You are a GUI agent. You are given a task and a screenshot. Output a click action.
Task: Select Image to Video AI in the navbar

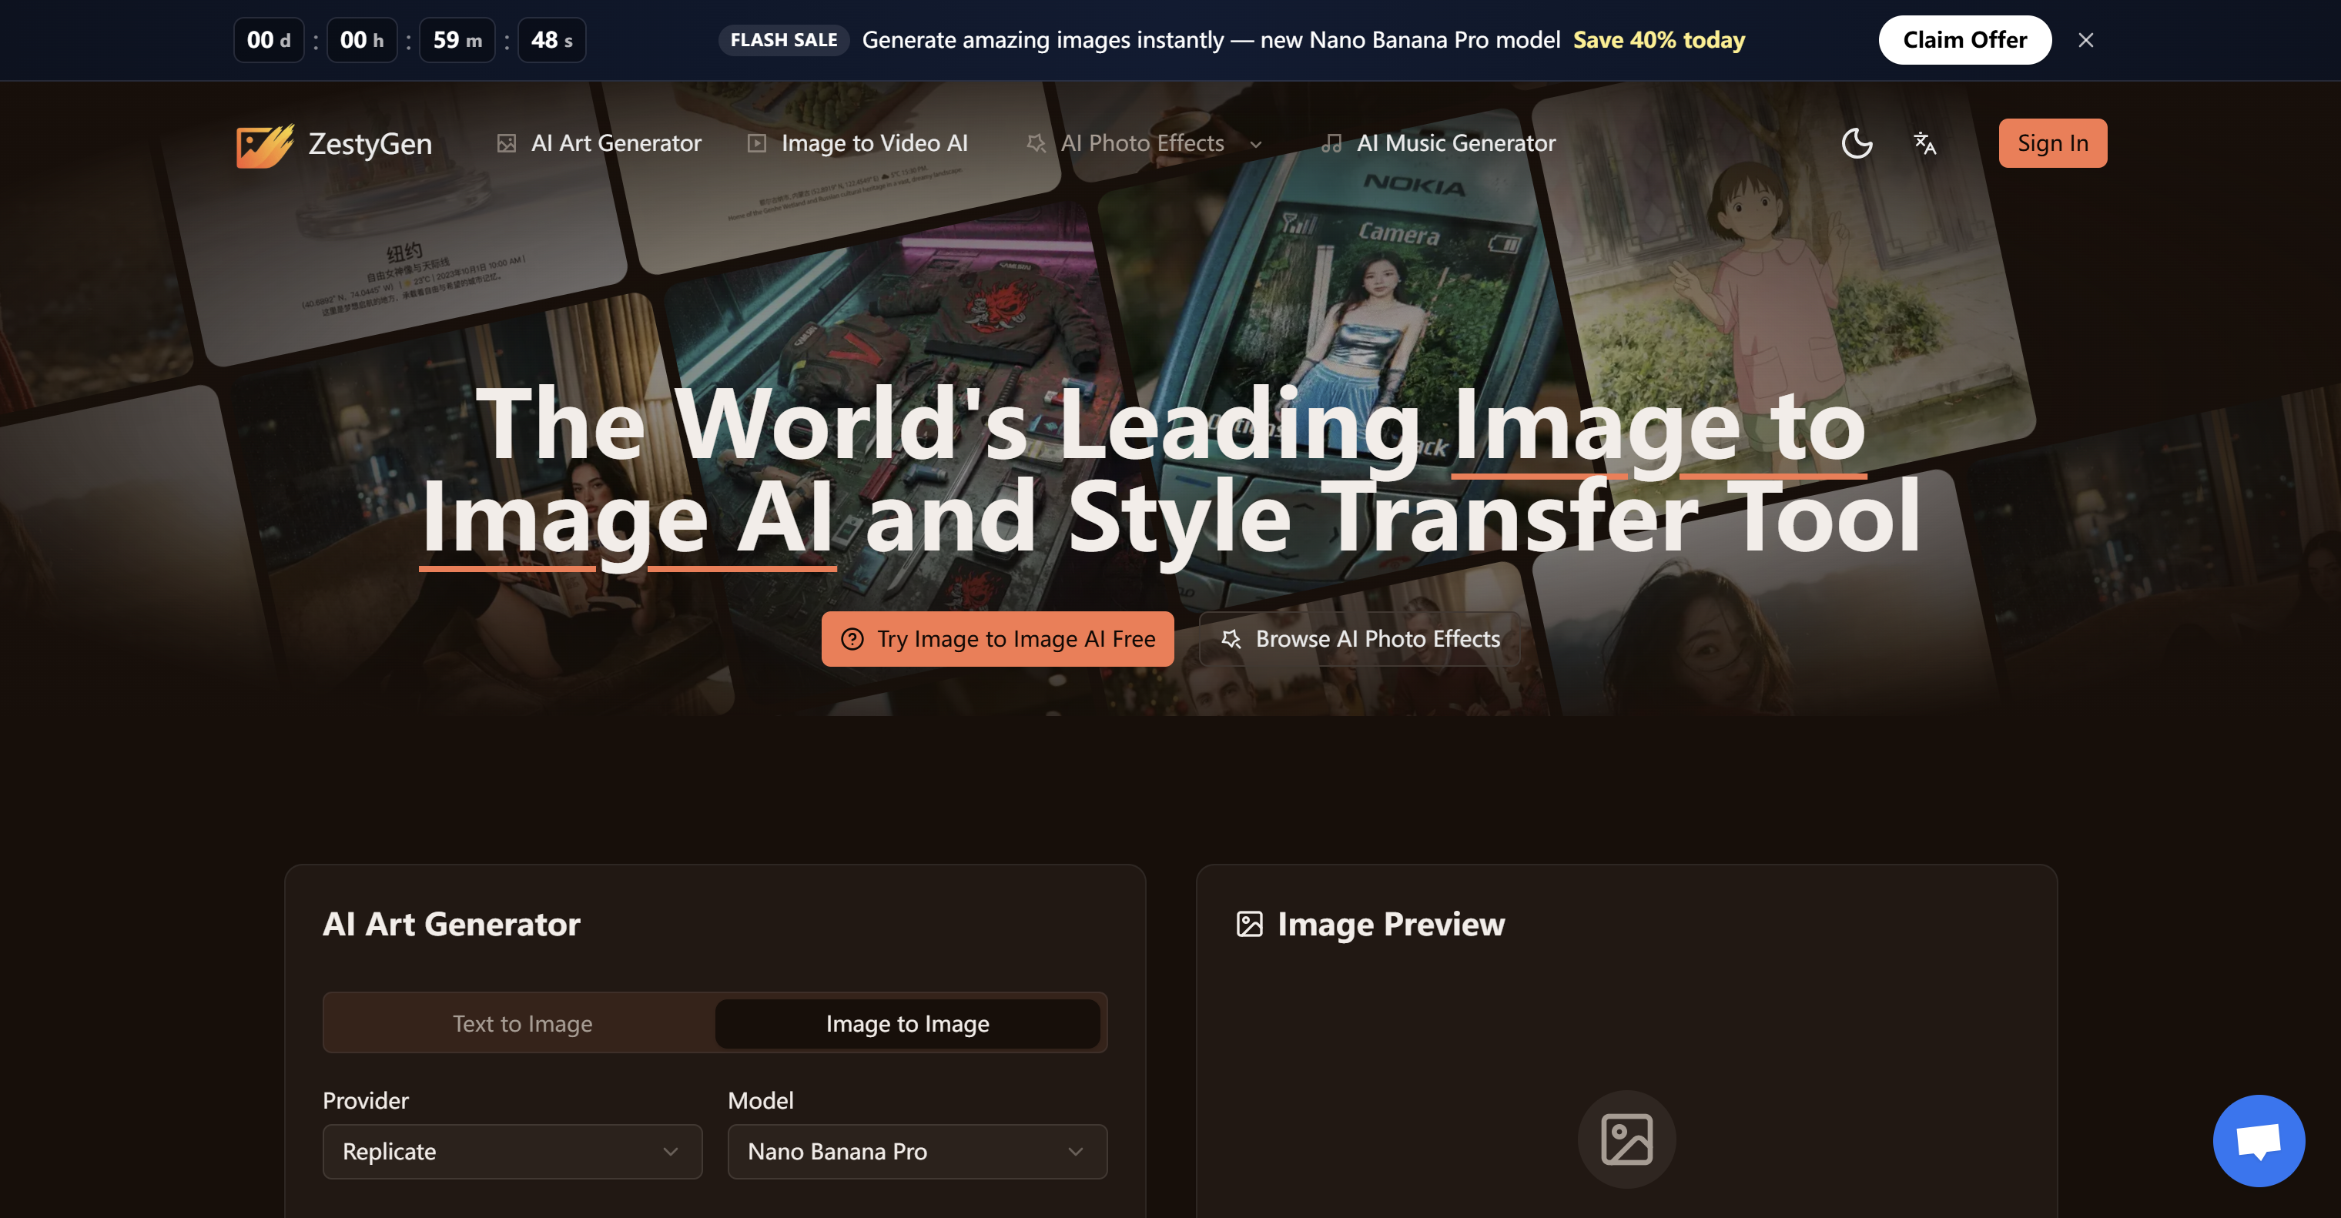pos(872,142)
